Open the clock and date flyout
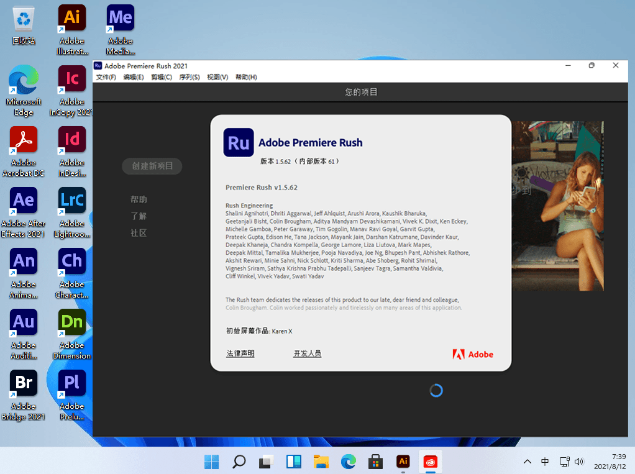The width and height of the screenshot is (635, 474). click(x=610, y=462)
